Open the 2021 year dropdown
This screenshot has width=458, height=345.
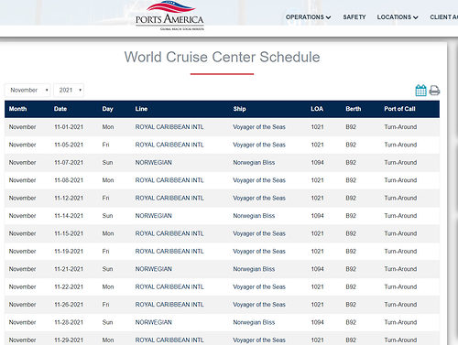point(69,90)
